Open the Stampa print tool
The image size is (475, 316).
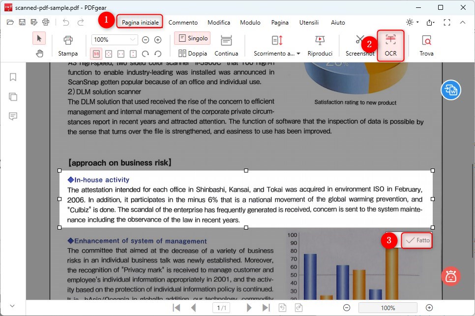(x=68, y=44)
